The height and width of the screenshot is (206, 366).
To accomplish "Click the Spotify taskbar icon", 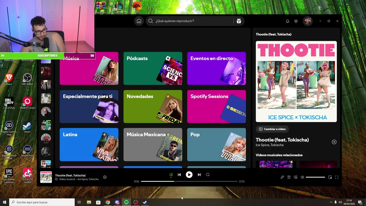I will click(x=126, y=202).
